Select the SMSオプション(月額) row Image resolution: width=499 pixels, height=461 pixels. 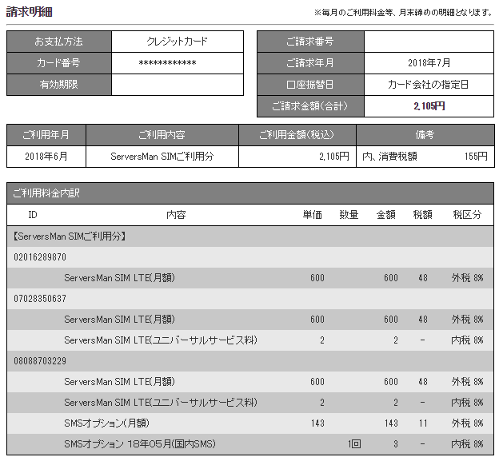point(250,423)
